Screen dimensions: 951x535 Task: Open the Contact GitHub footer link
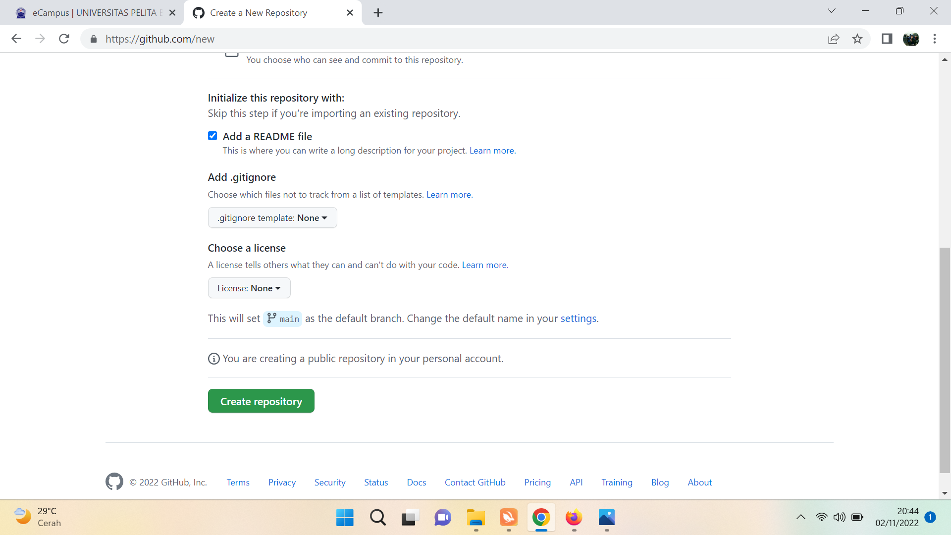[x=475, y=482]
